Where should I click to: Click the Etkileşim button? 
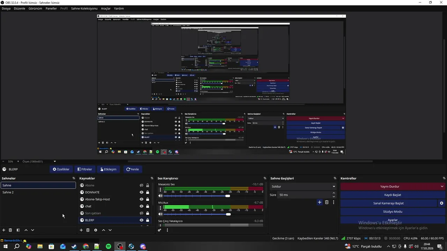[x=108, y=169]
